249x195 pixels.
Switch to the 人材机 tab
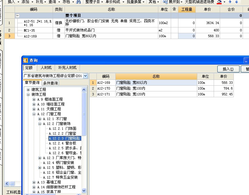point(46,68)
